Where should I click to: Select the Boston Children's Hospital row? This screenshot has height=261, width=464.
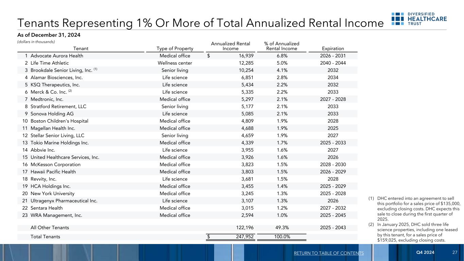pyautogui.click(x=59, y=121)
